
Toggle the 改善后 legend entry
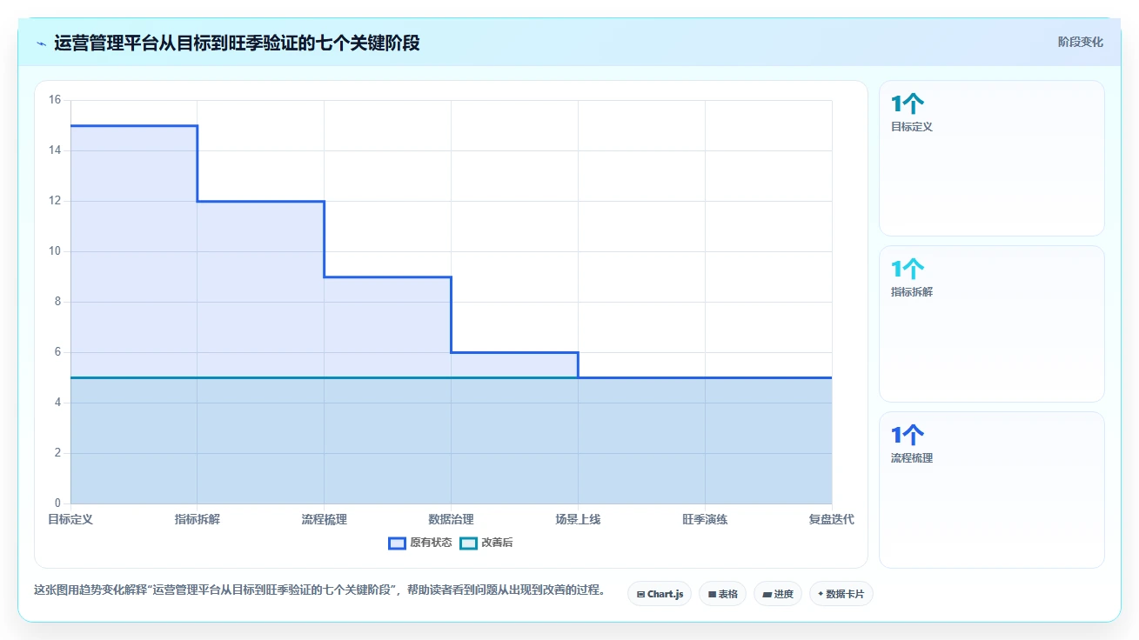point(486,543)
